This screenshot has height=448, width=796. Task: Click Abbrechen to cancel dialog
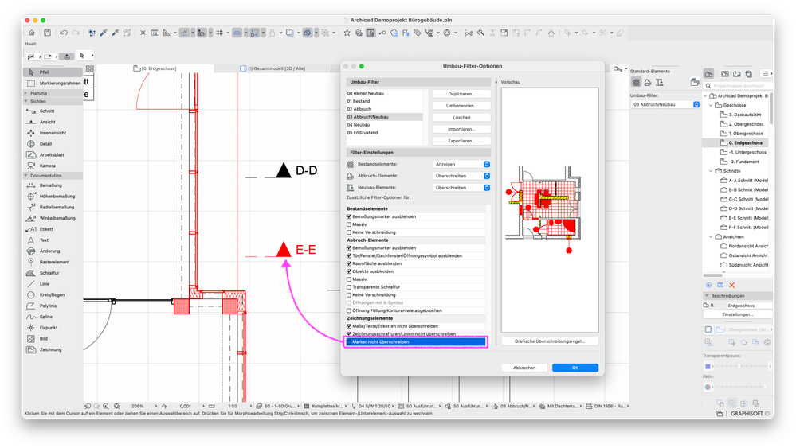click(x=524, y=368)
